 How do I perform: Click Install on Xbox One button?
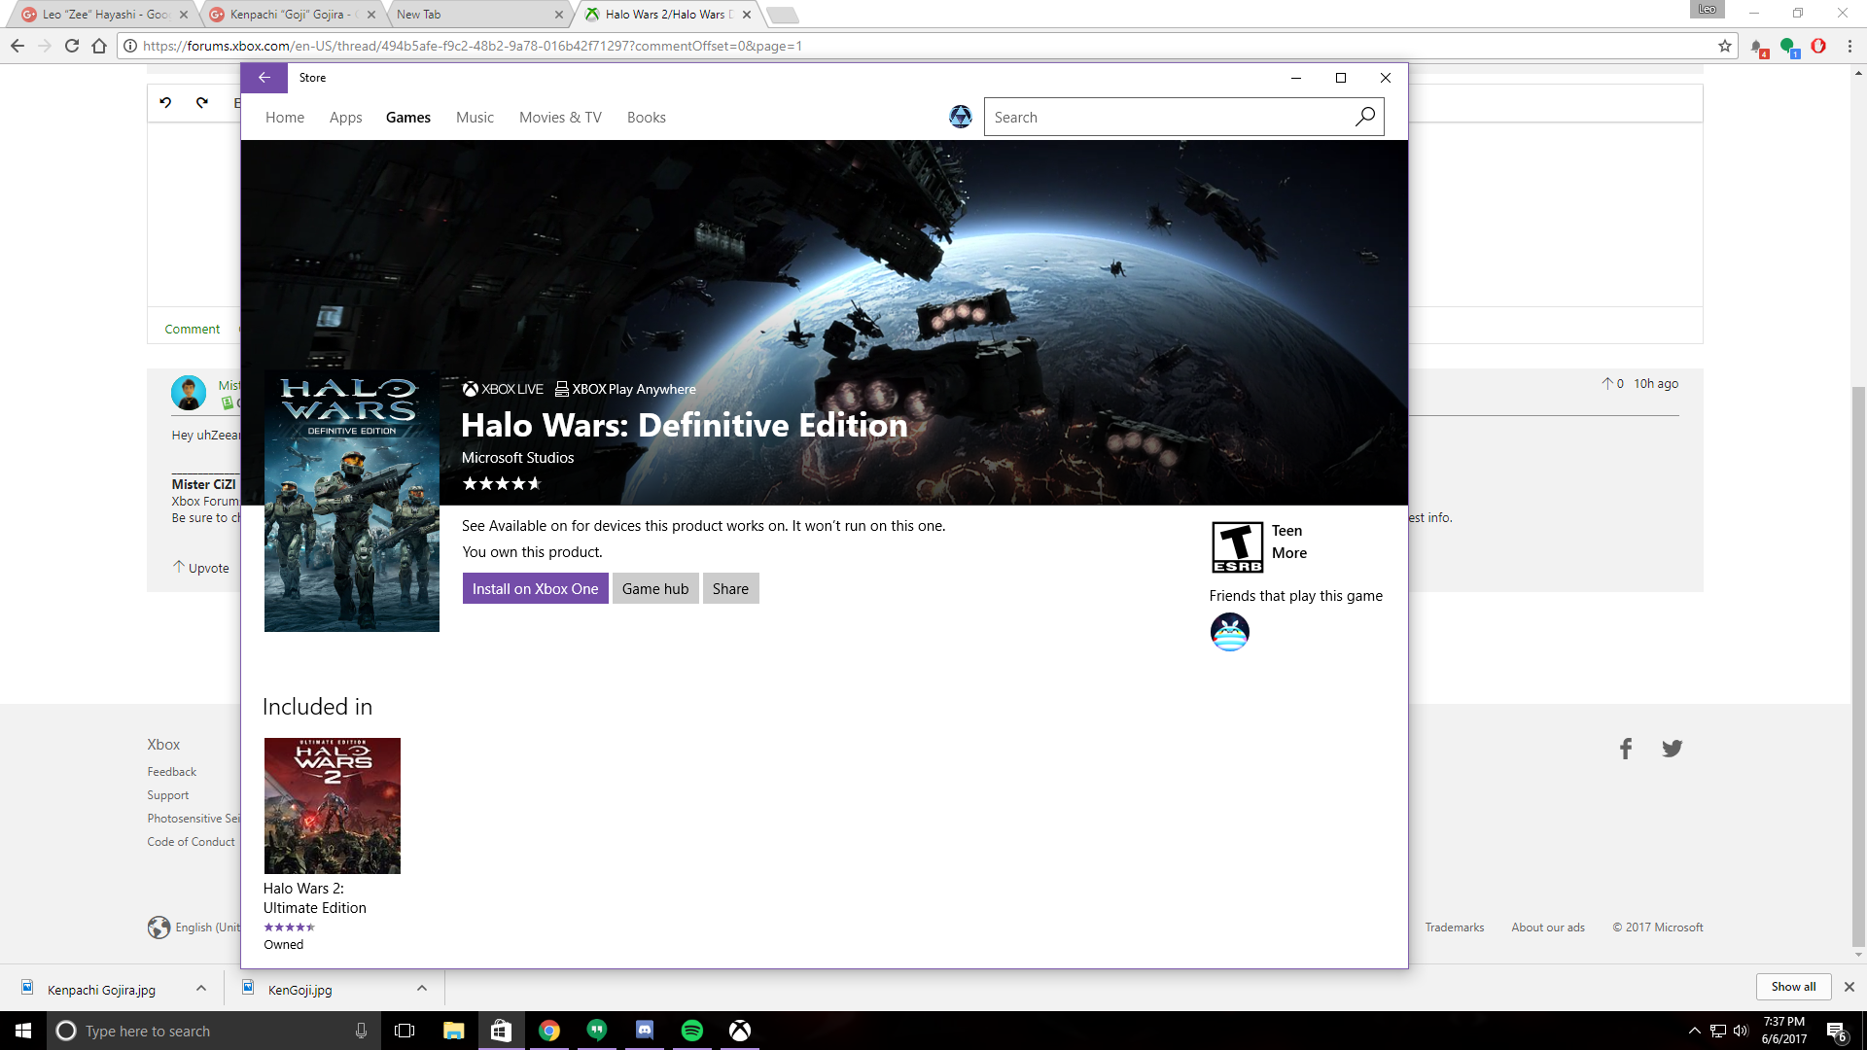pos(535,588)
